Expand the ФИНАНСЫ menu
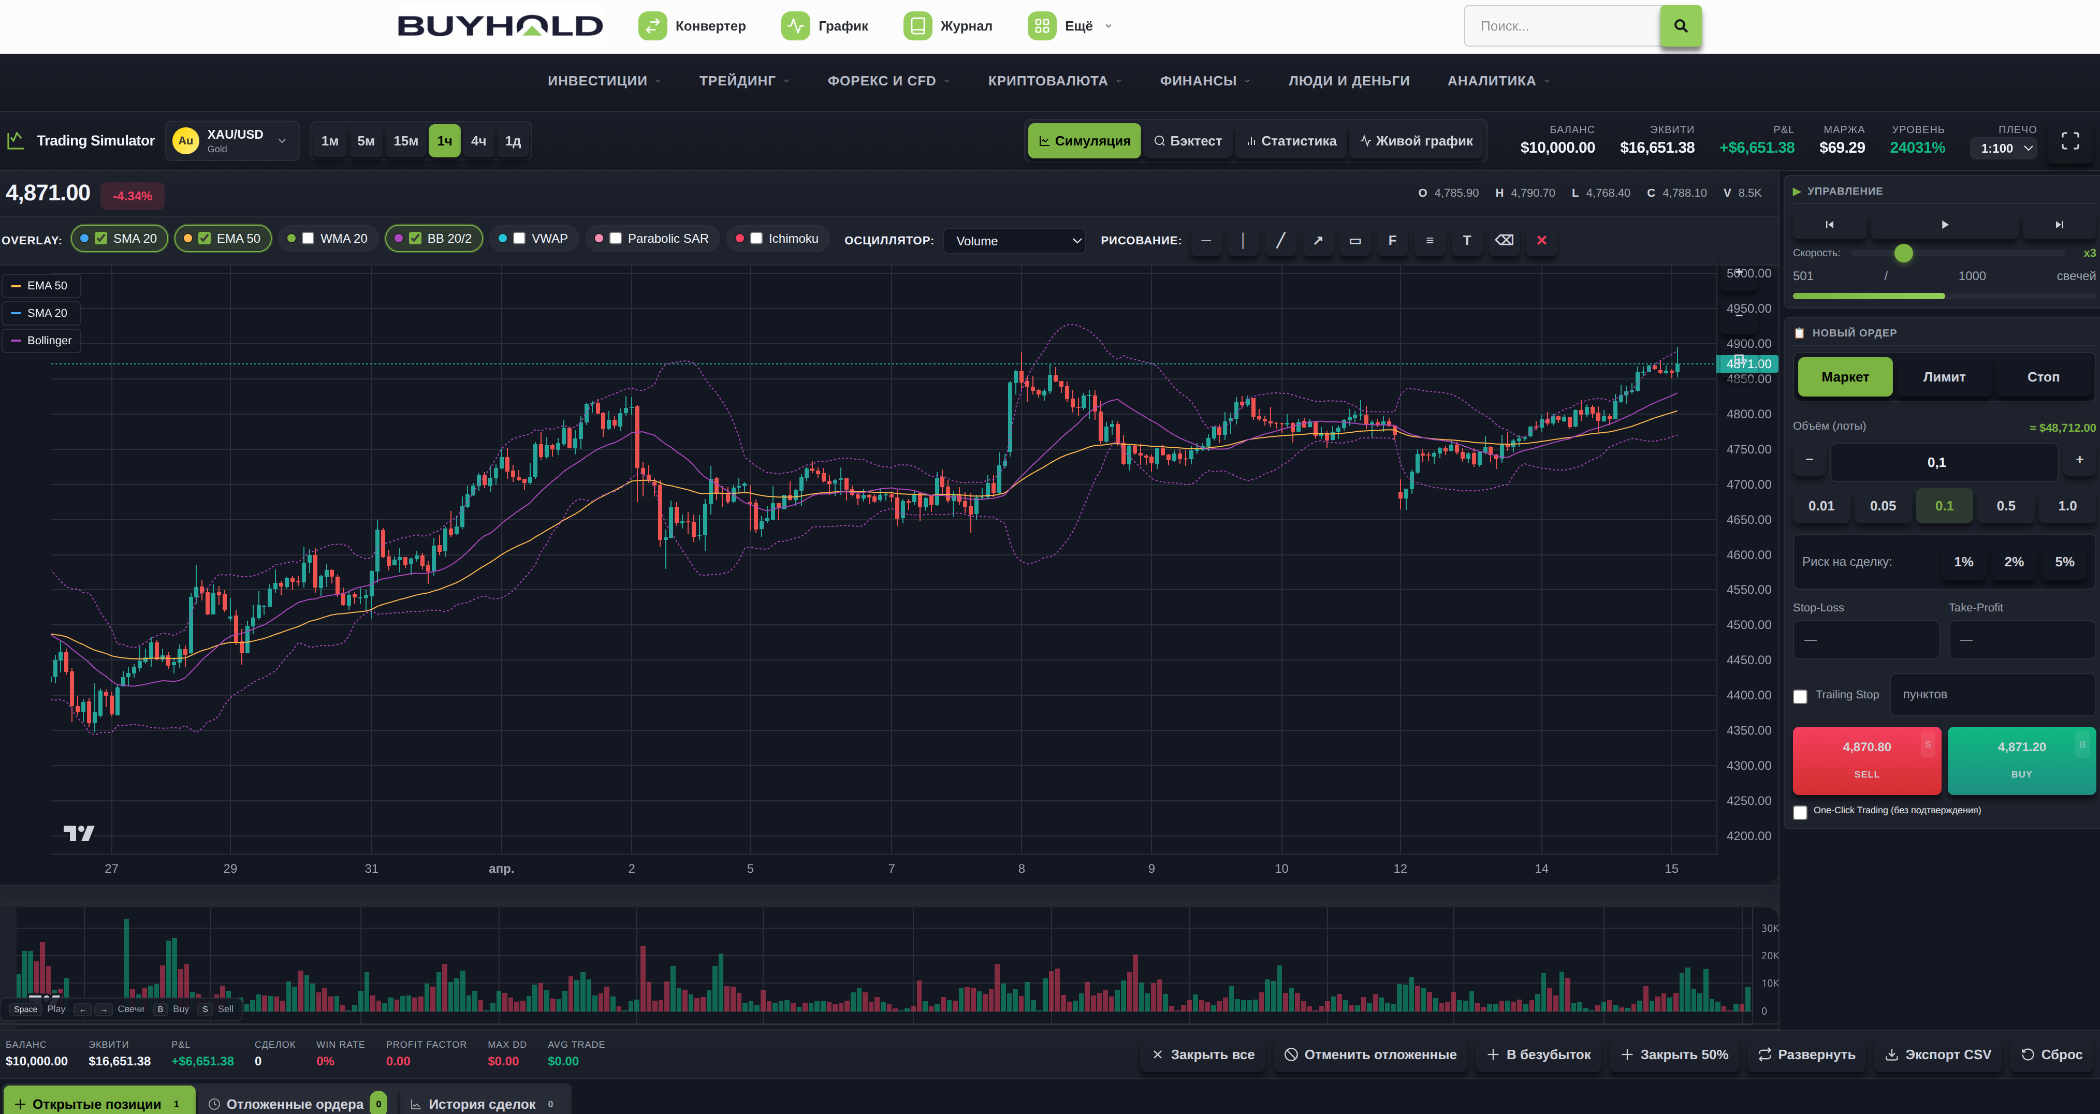This screenshot has width=2100, height=1114. coord(1205,81)
